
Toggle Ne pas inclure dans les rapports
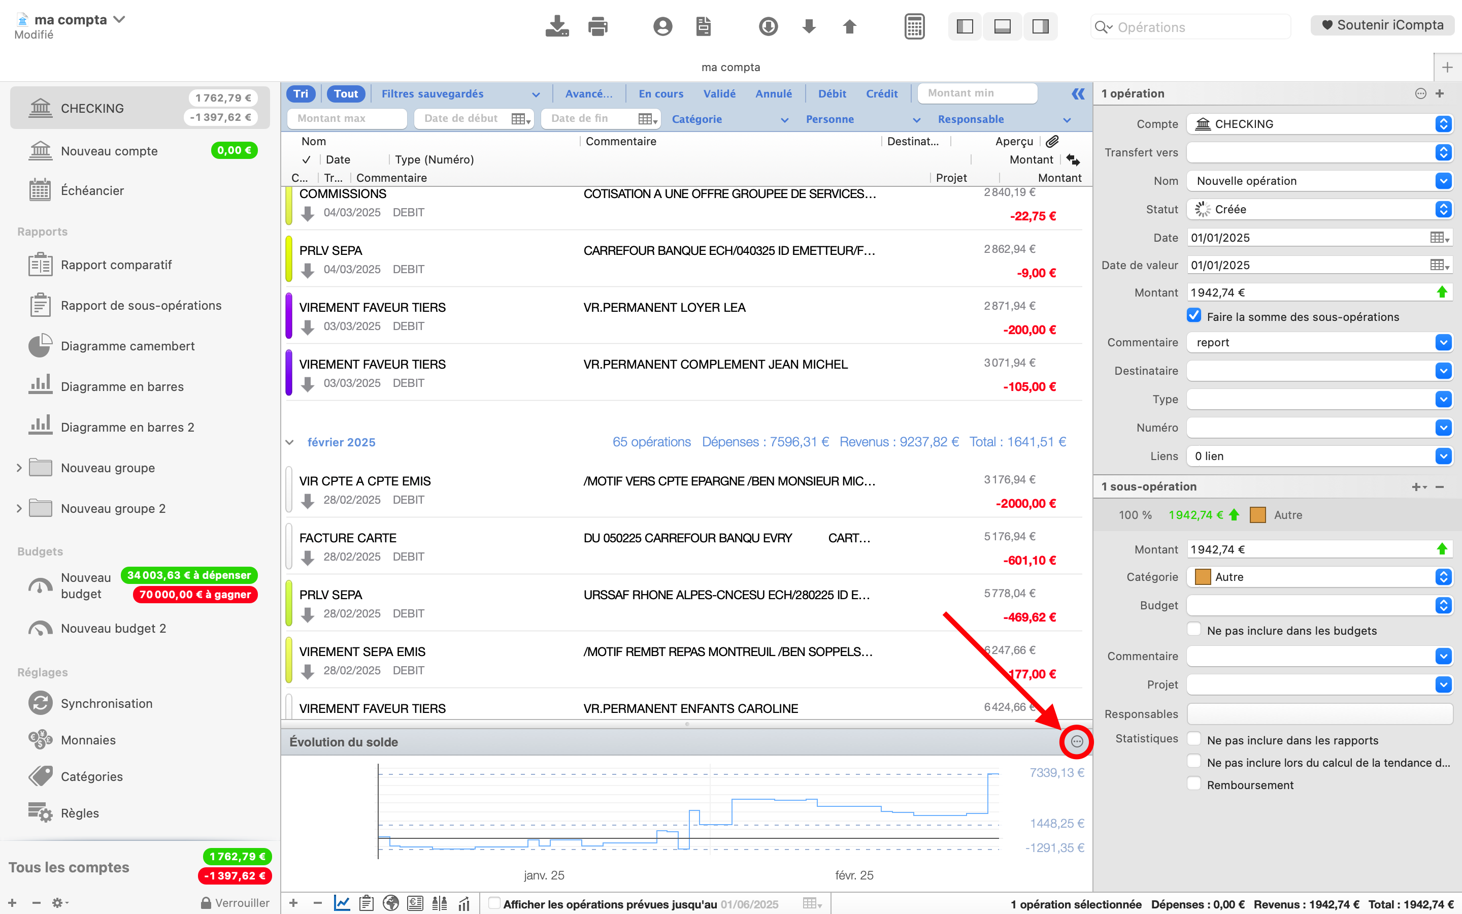[x=1194, y=739]
